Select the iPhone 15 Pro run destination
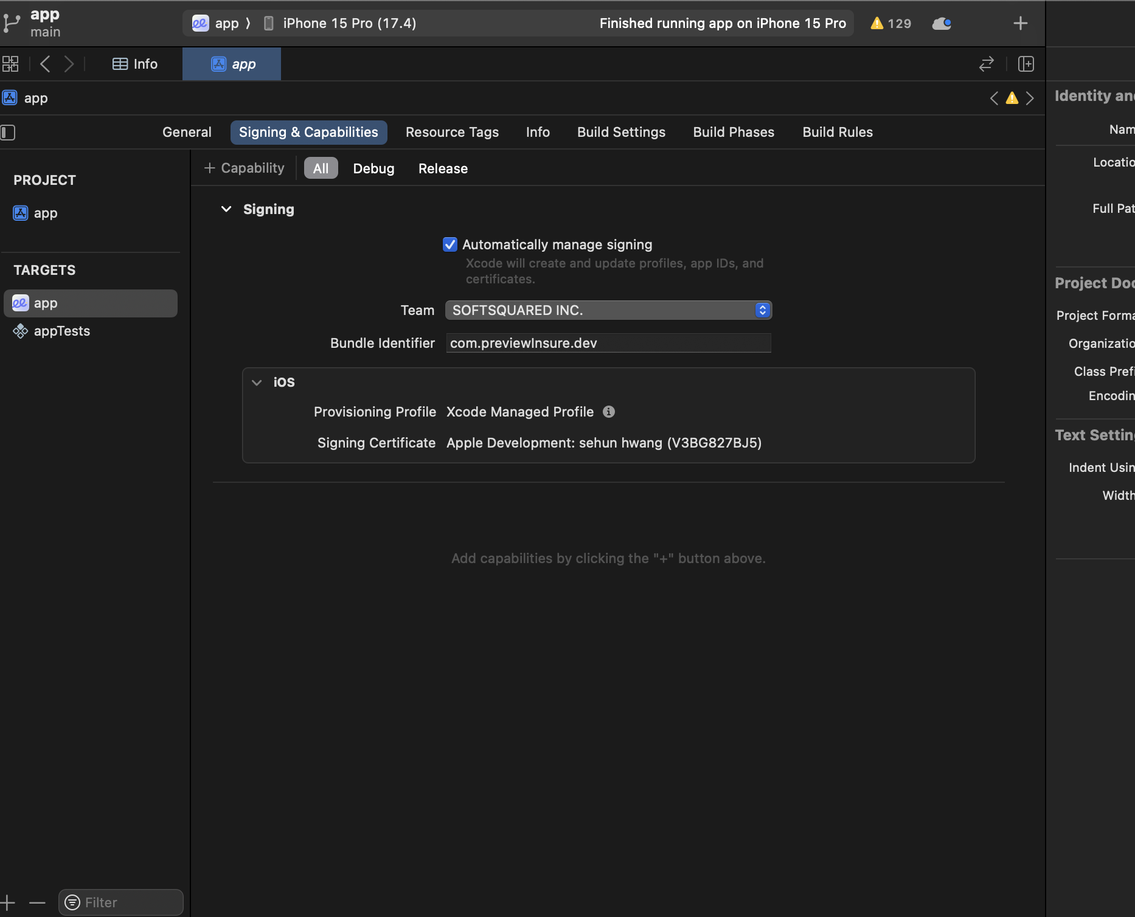The height and width of the screenshot is (917, 1135). pyautogui.click(x=340, y=23)
